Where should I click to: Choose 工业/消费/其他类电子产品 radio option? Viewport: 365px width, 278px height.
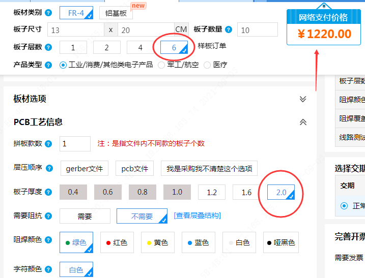64,65
